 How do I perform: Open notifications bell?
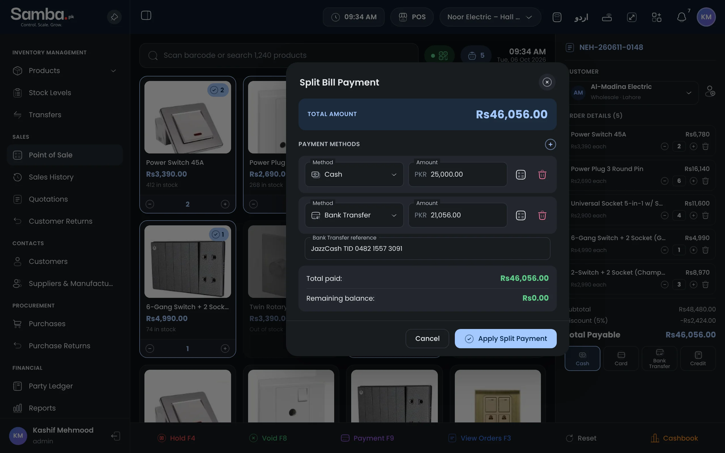pos(682,17)
